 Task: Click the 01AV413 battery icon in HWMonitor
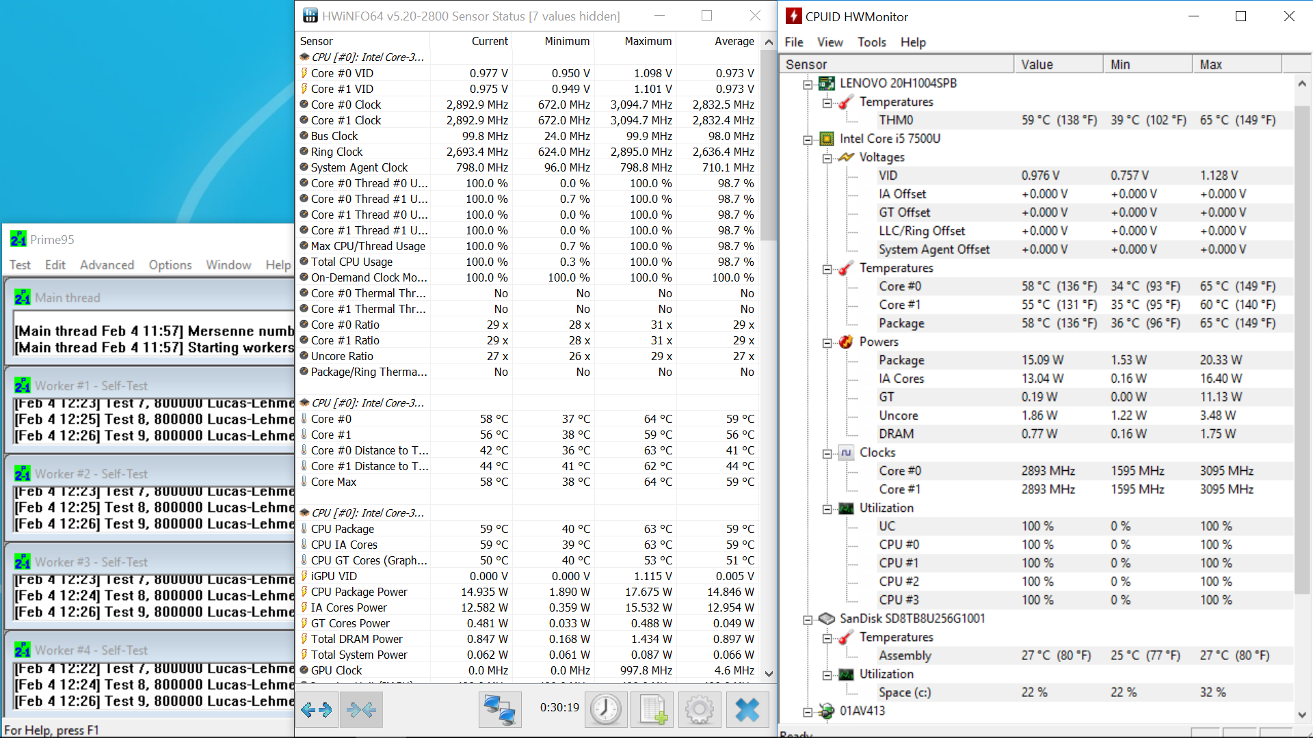tap(826, 711)
